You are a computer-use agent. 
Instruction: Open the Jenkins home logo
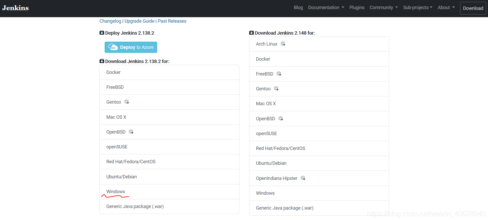click(16, 8)
